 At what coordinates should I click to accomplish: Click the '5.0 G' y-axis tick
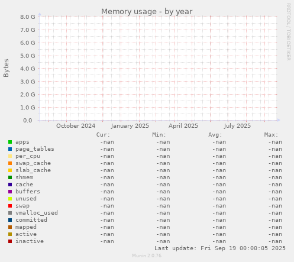pos(28,56)
